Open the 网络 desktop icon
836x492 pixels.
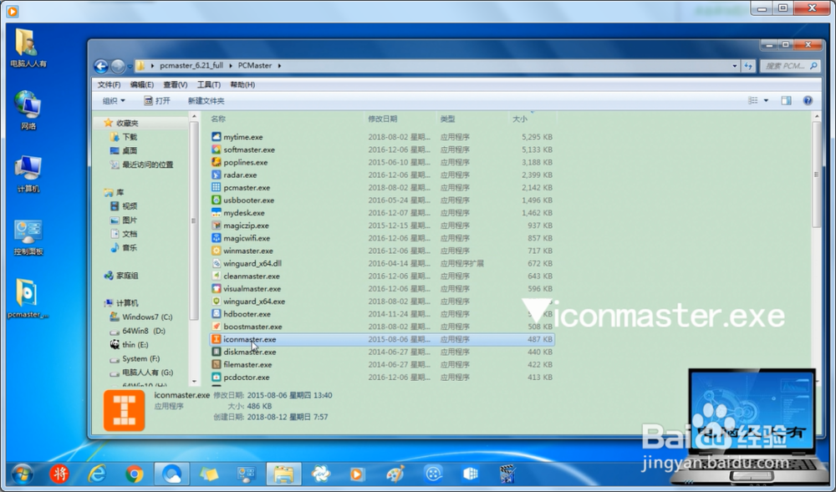coord(28,111)
